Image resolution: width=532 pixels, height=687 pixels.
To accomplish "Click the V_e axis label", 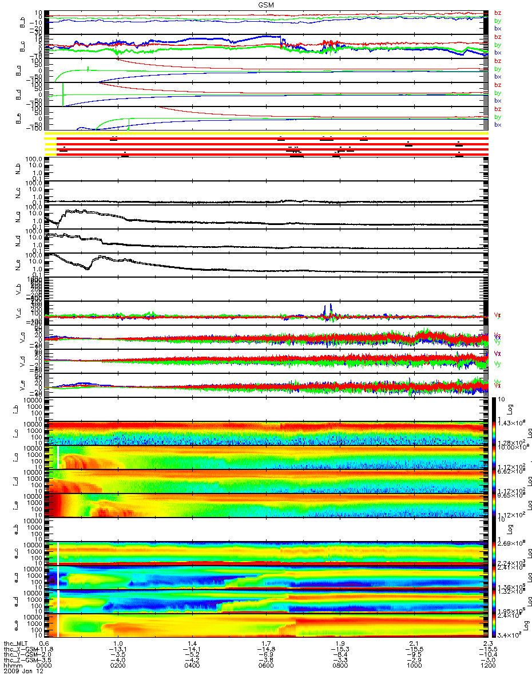I will pyautogui.click(x=23, y=385).
